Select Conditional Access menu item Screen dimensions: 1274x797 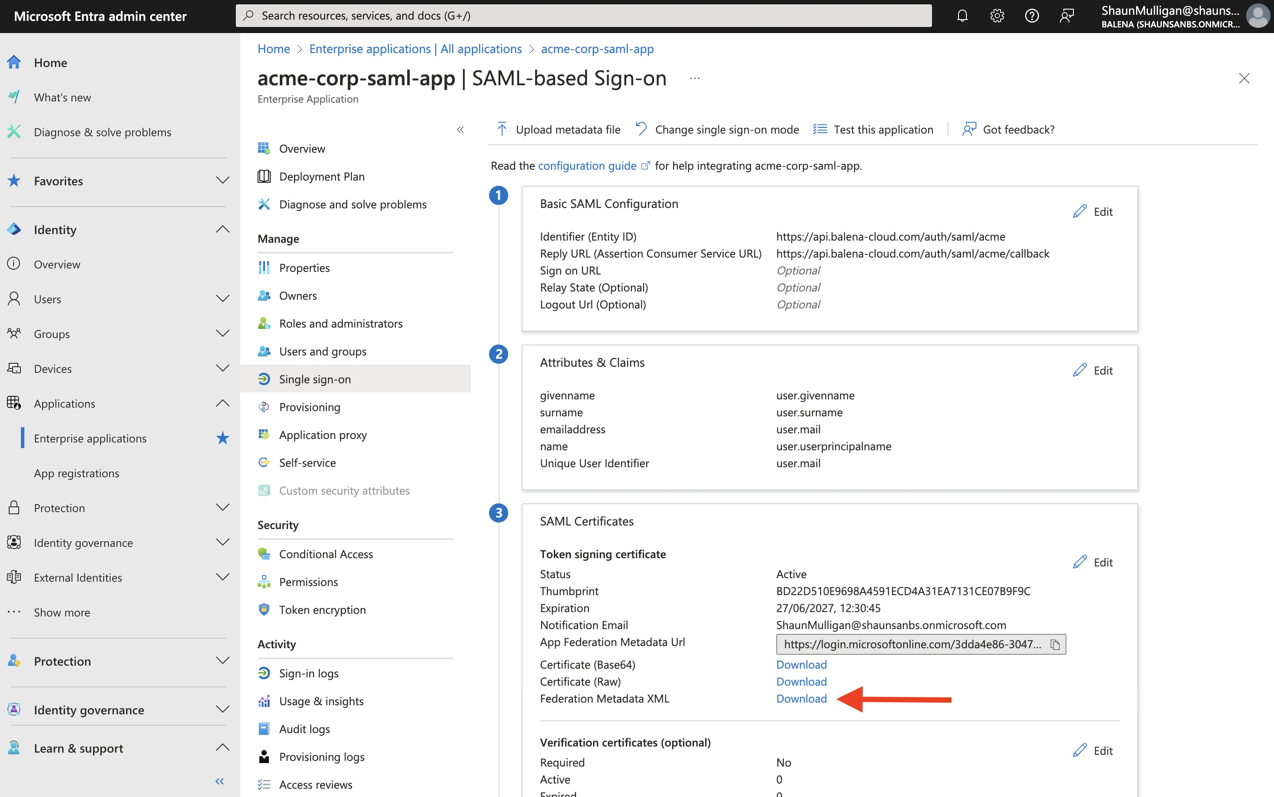[x=326, y=554]
